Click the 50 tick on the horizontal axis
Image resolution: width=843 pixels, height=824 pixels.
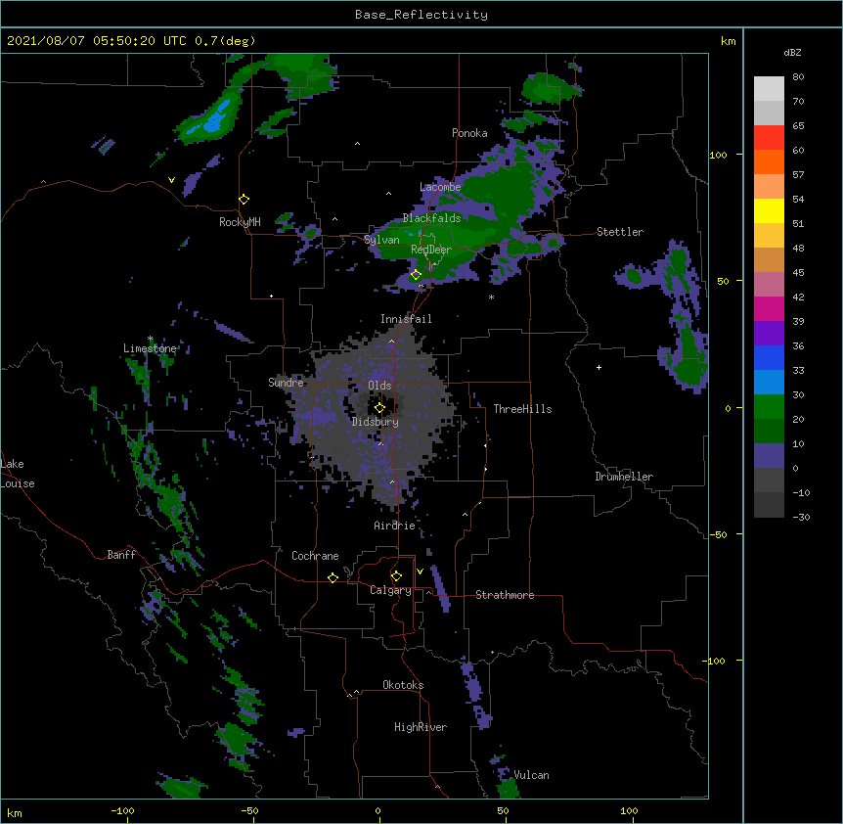503,811
